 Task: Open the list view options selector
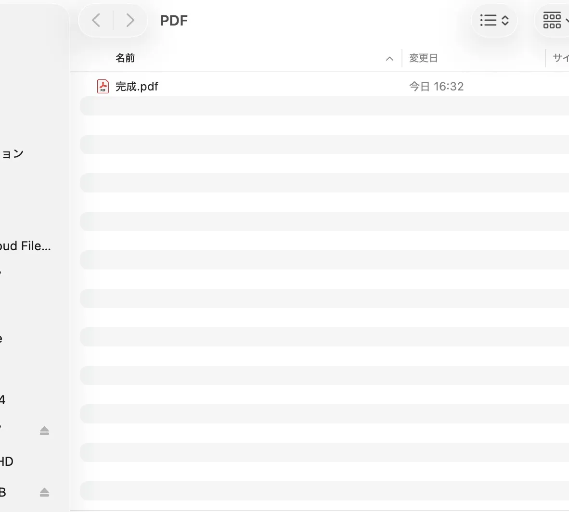(x=494, y=20)
